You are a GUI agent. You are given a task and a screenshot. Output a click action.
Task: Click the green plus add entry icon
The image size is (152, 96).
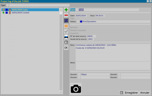coord(66,10)
